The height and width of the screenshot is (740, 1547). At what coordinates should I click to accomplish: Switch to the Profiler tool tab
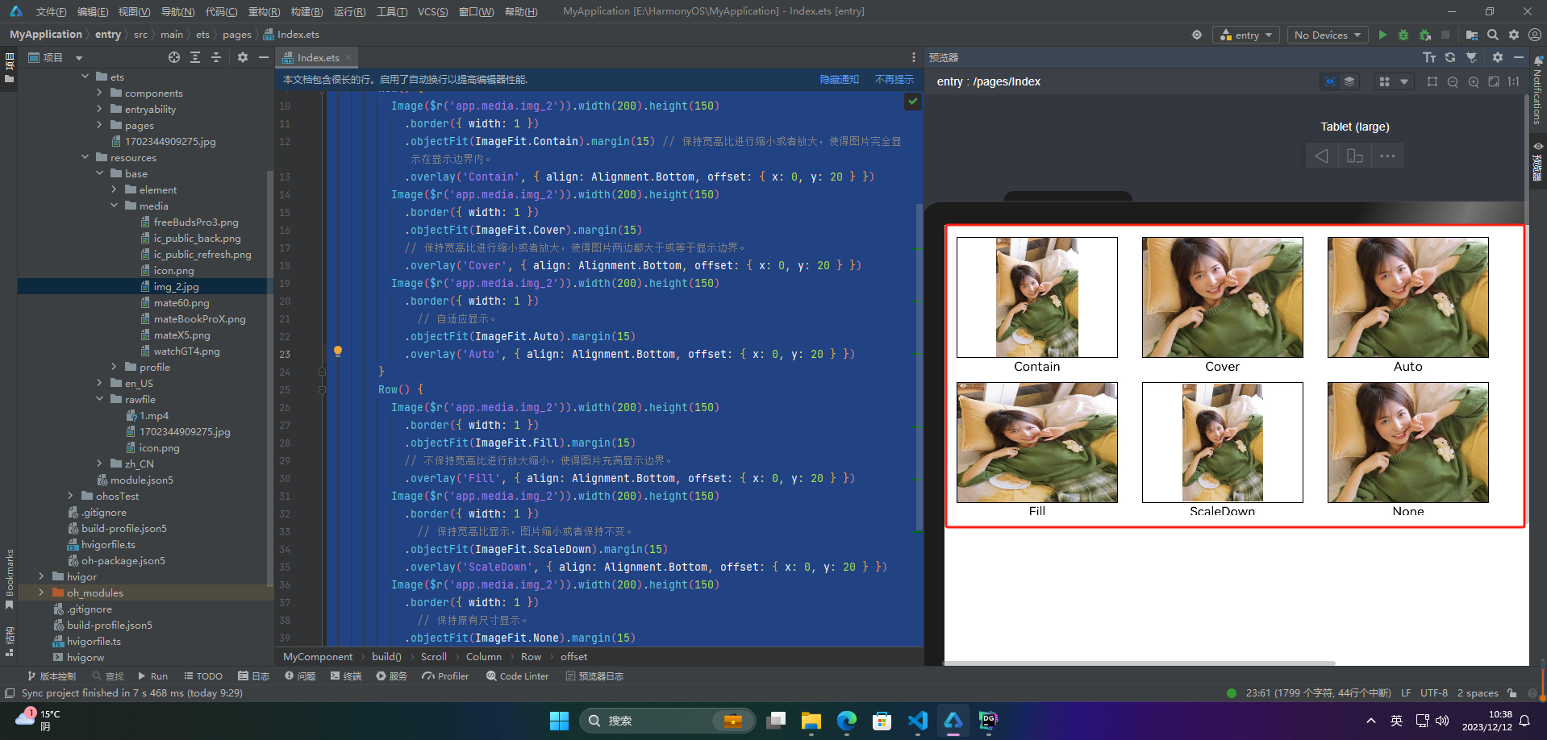coord(445,676)
